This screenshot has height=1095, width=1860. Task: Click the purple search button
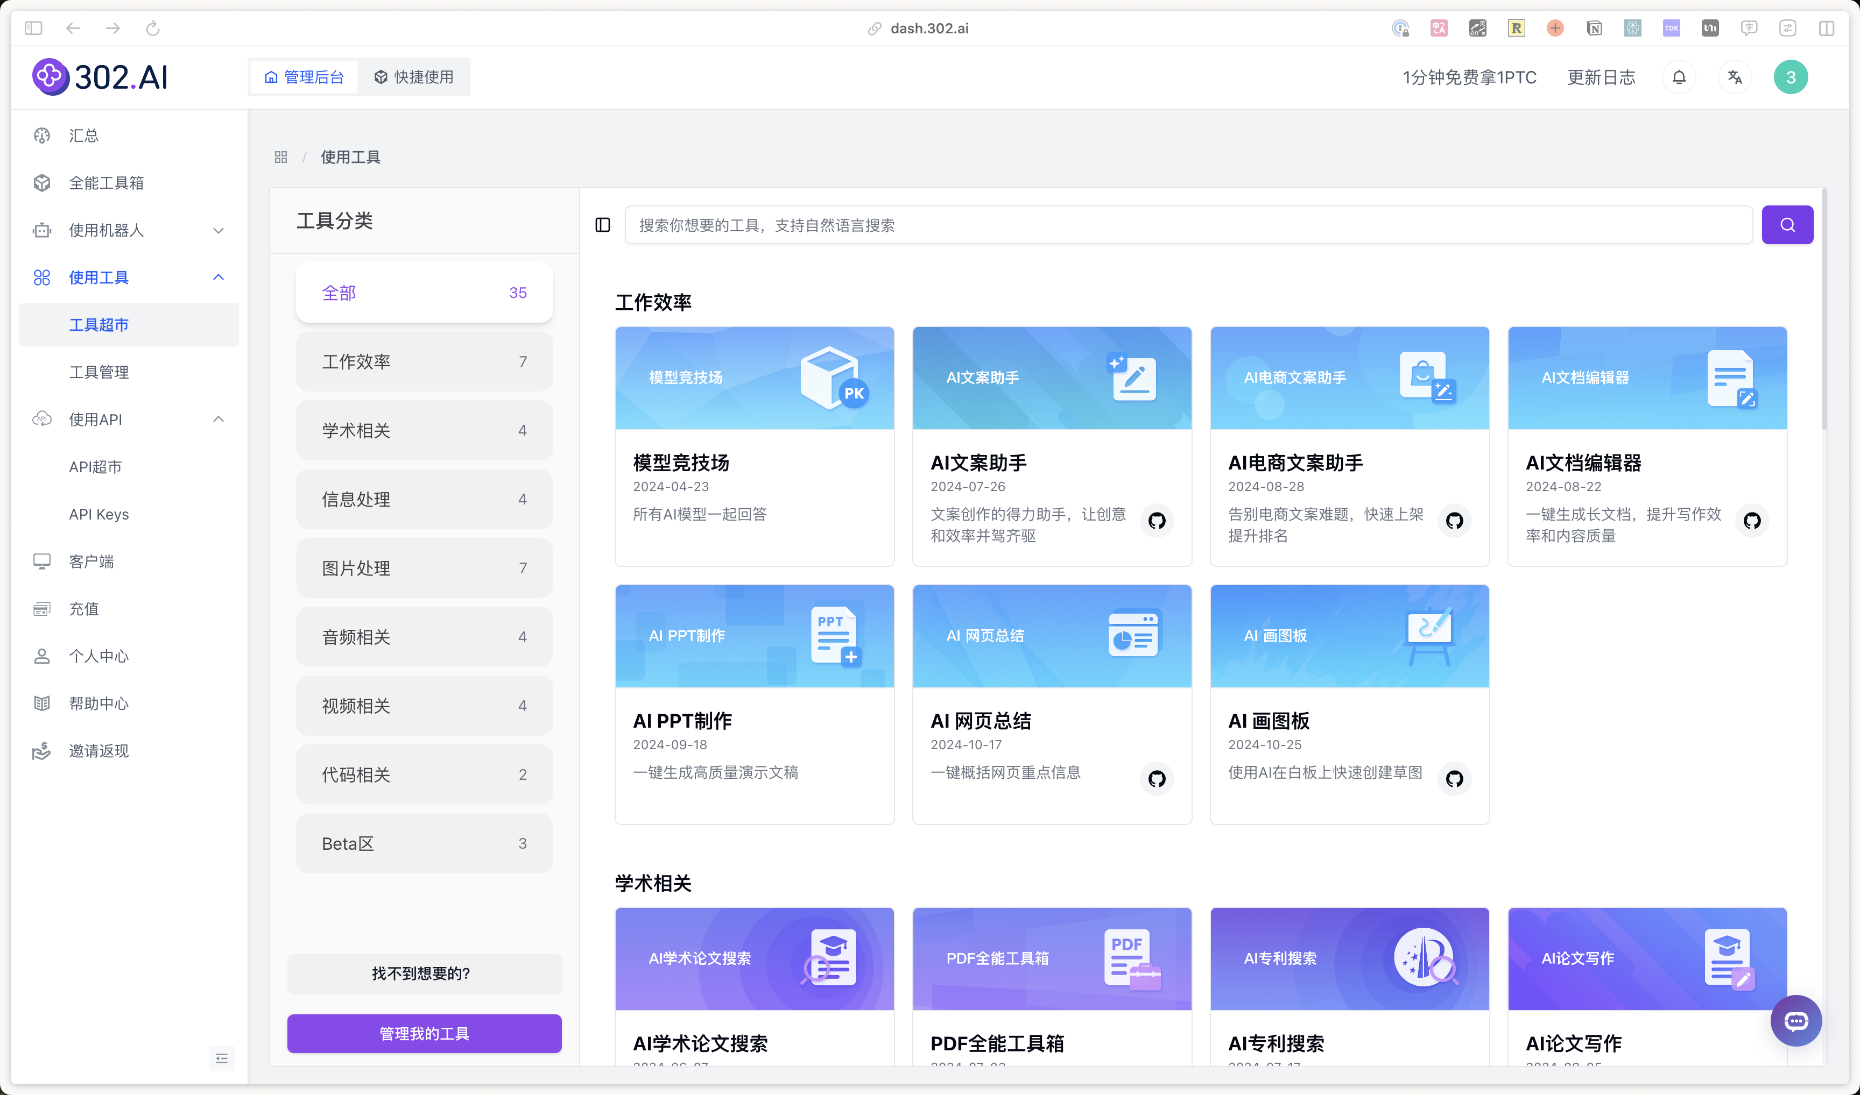(x=1787, y=225)
